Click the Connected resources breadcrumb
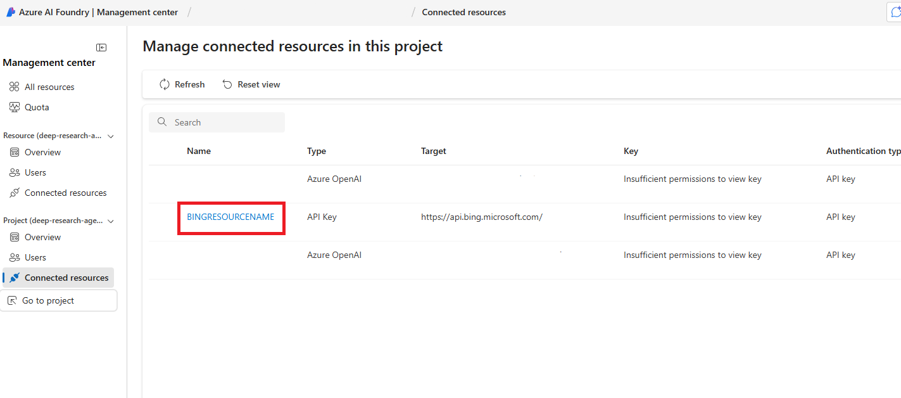The image size is (901, 398). pos(464,12)
